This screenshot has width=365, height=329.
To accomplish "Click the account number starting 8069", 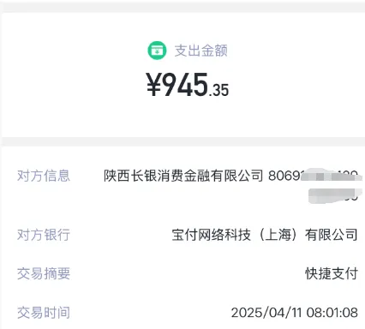I will (x=313, y=176).
